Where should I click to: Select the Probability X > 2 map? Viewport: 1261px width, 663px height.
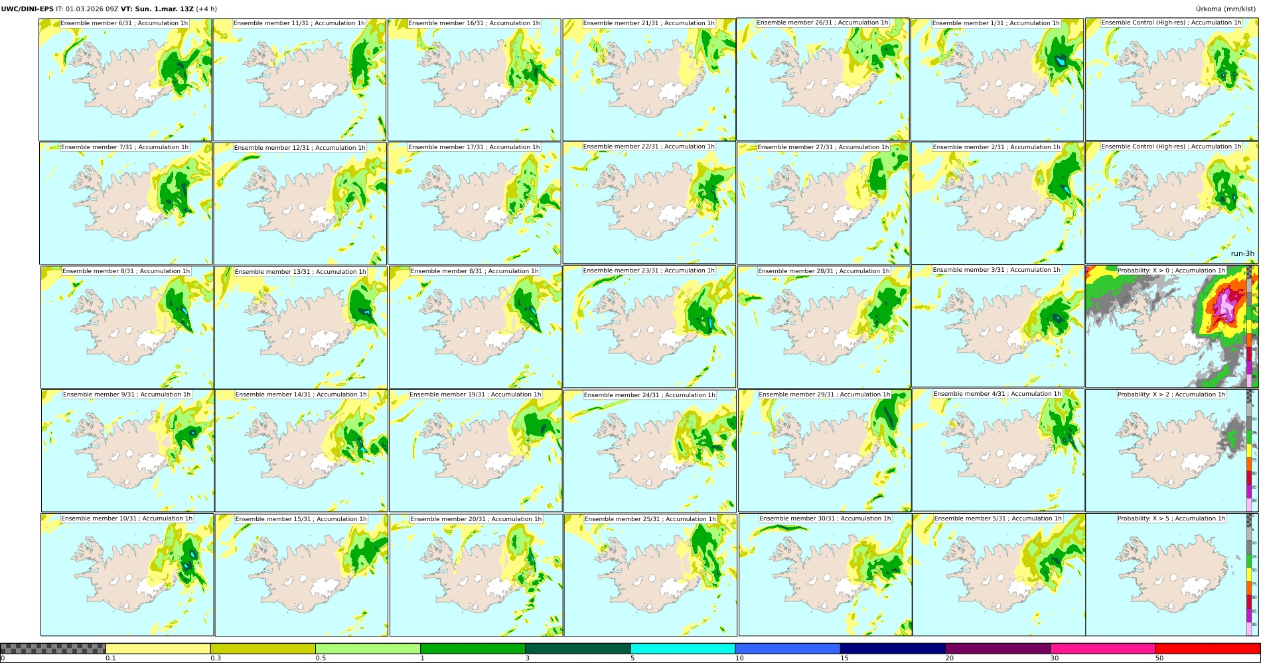pyautogui.click(x=1172, y=451)
